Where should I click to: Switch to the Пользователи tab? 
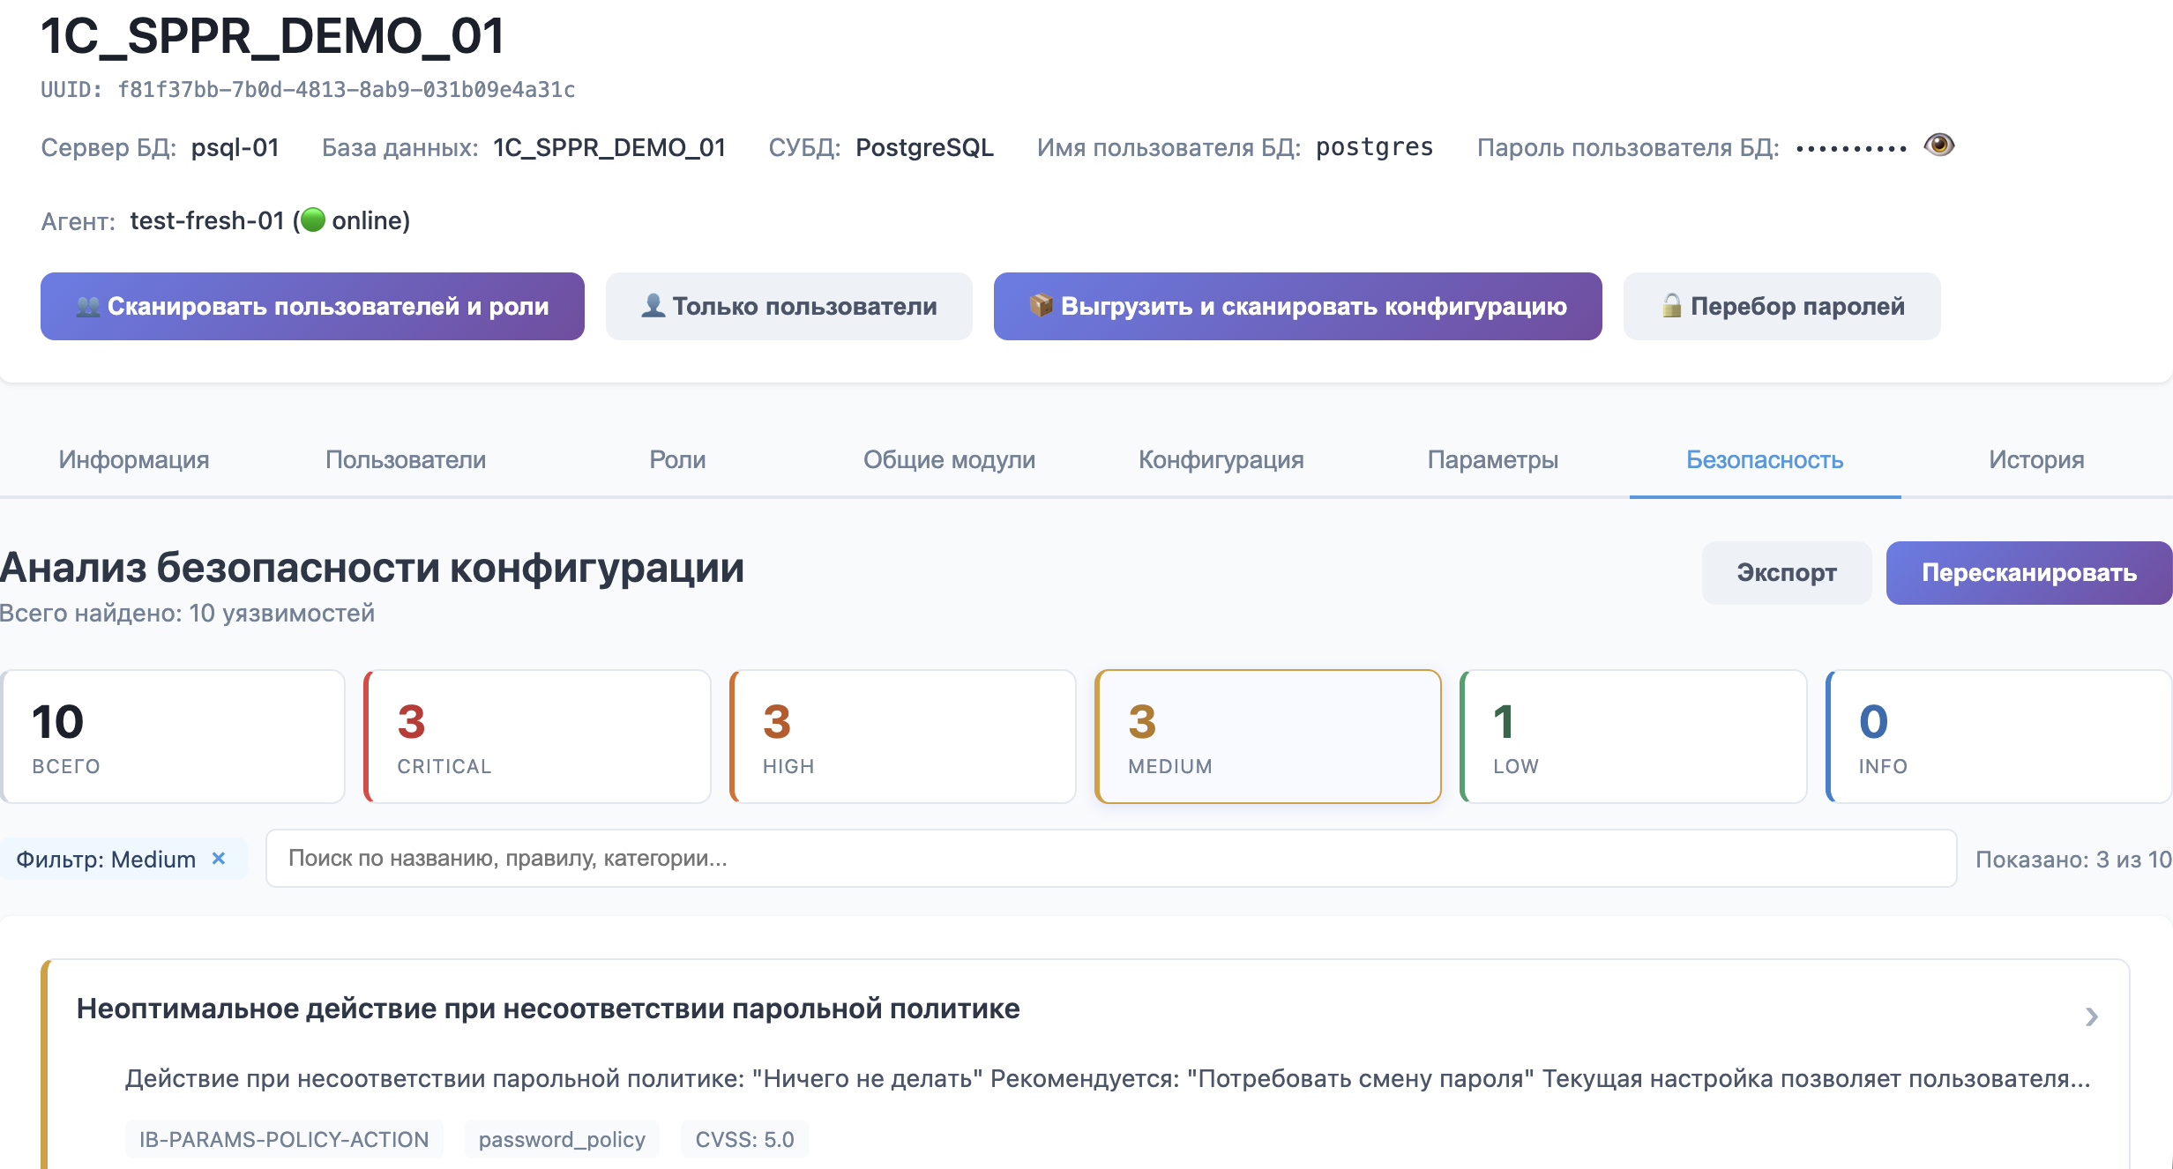click(405, 459)
